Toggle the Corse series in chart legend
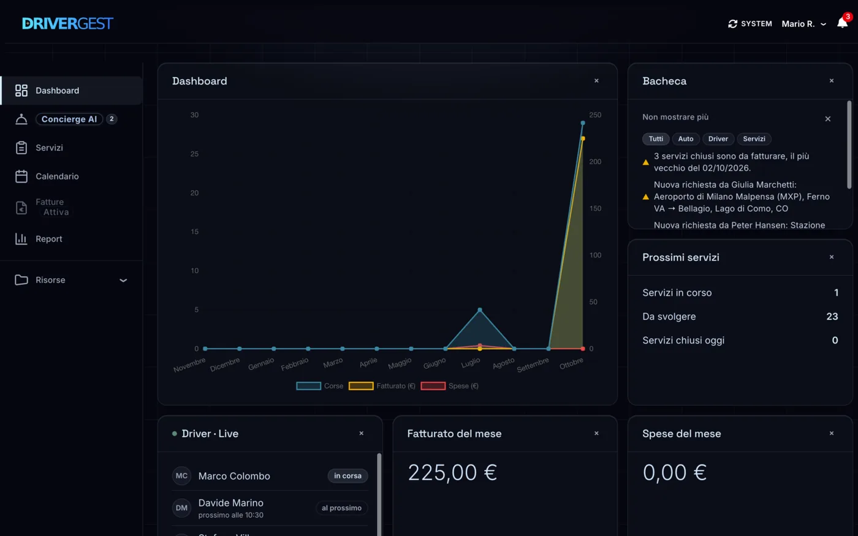Viewport: 858px width, 536px height. [x=320, y=386]
